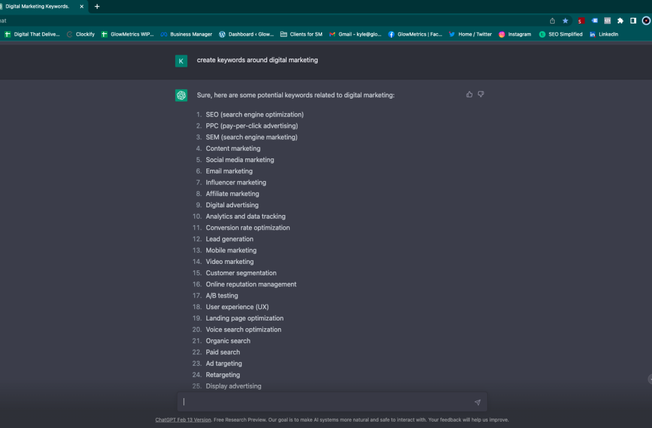This screenshot has width=652, height=428.
Task: Open the Chrome profile avatar
Action: point(646,20)
